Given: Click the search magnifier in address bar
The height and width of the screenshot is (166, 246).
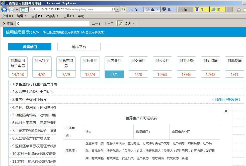Looking at the screenshot, I should point(113,9).
